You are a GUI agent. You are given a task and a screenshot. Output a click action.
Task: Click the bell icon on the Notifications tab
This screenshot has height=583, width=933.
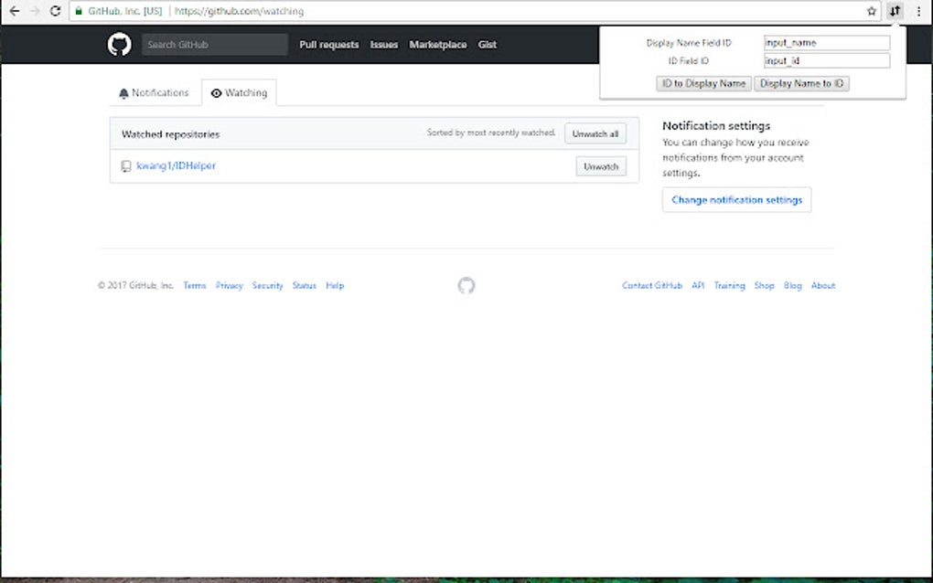click(123, 92)
